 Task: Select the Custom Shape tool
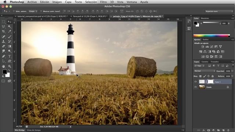pyautogui.click(x=10, y=61)
